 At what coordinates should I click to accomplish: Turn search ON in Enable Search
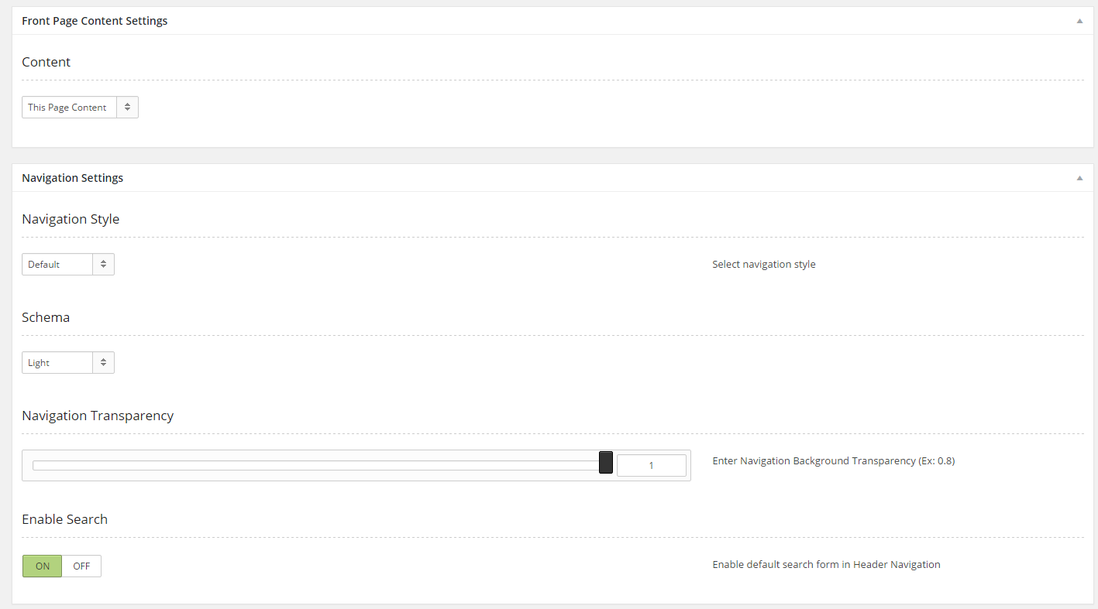click(x=43, y=566)
